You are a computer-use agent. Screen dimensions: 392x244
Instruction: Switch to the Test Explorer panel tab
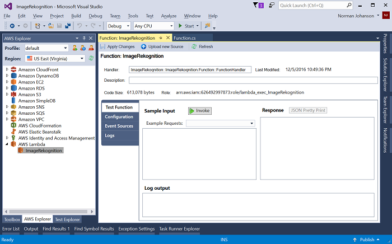pos(67,219)
